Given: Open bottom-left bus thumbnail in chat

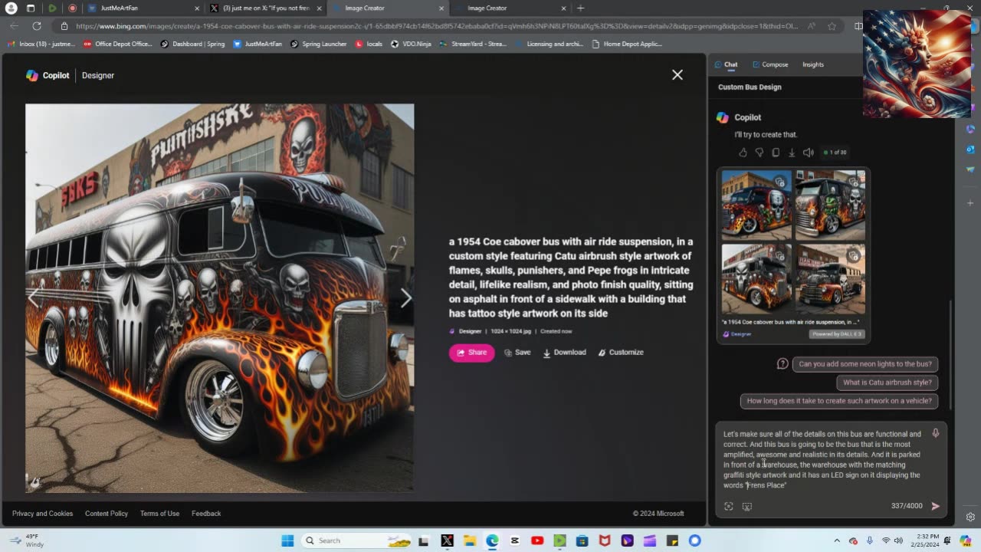Looking at the screenshot, I should click(x=756, y=279).
